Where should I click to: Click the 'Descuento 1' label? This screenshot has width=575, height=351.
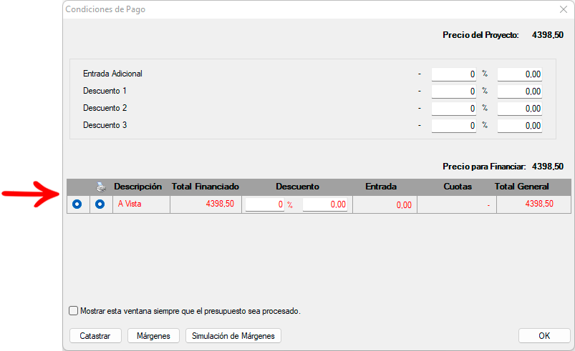(105, 91)
